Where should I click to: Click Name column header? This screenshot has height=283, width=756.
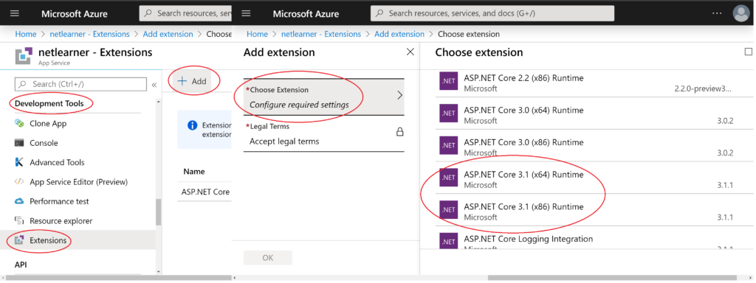[194, 171]
